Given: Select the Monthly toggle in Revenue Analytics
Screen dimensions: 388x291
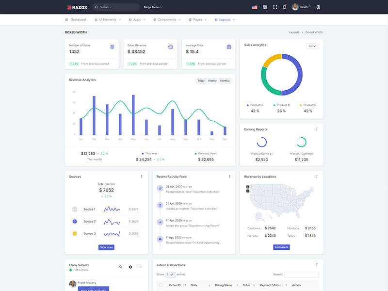Looking at the screenshot, I should pos(225,81).
